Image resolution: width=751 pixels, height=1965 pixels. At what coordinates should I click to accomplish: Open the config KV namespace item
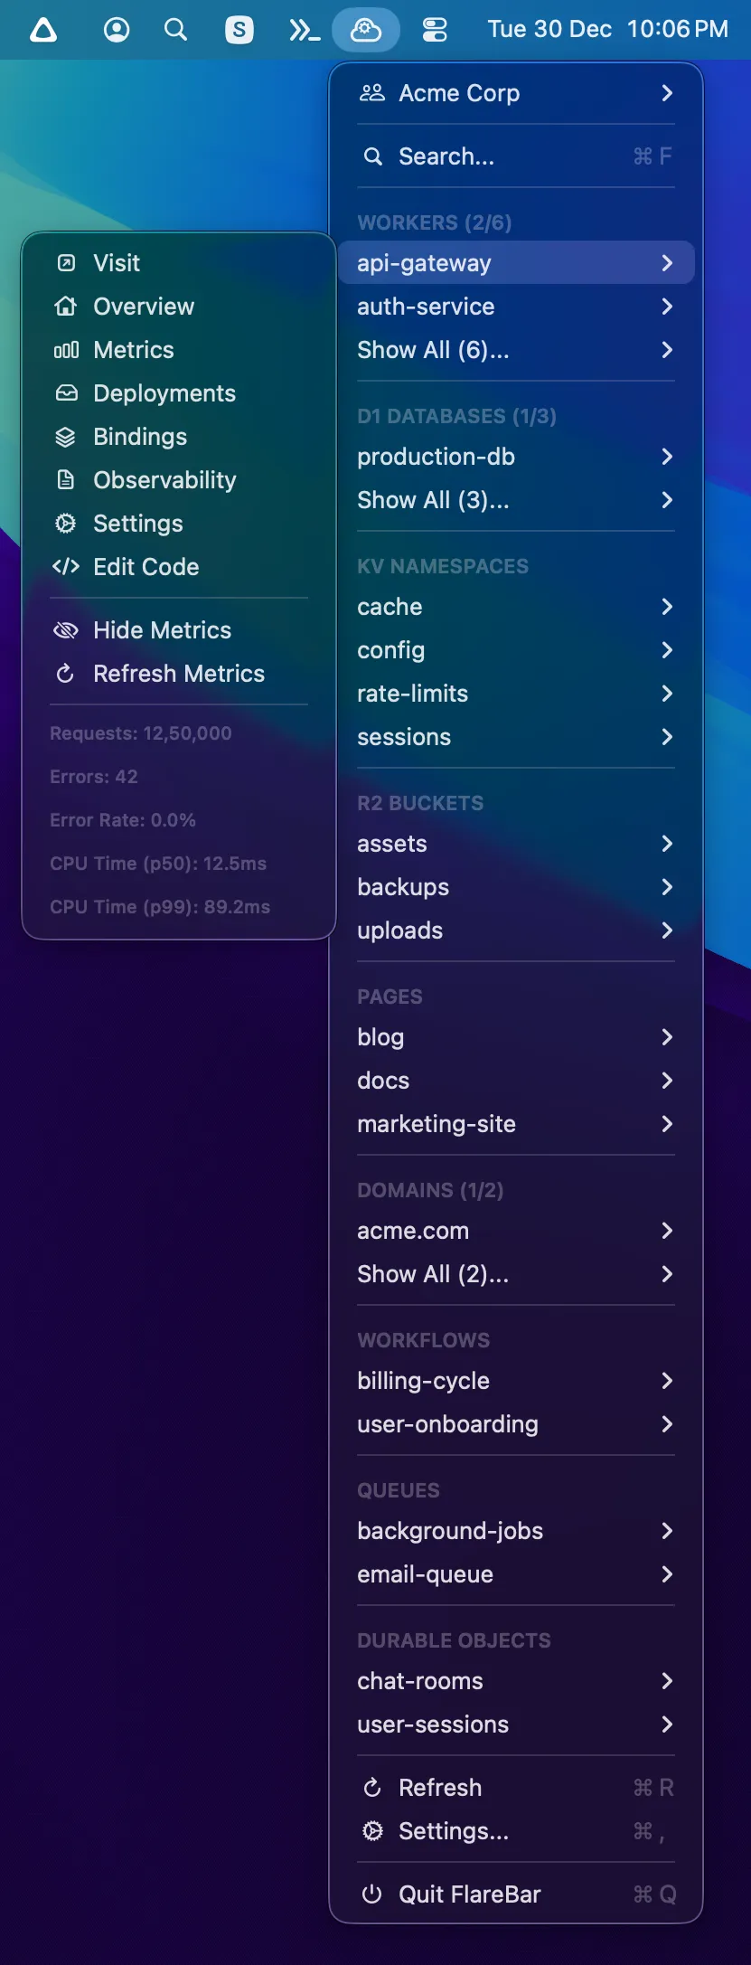click(516, 650)
